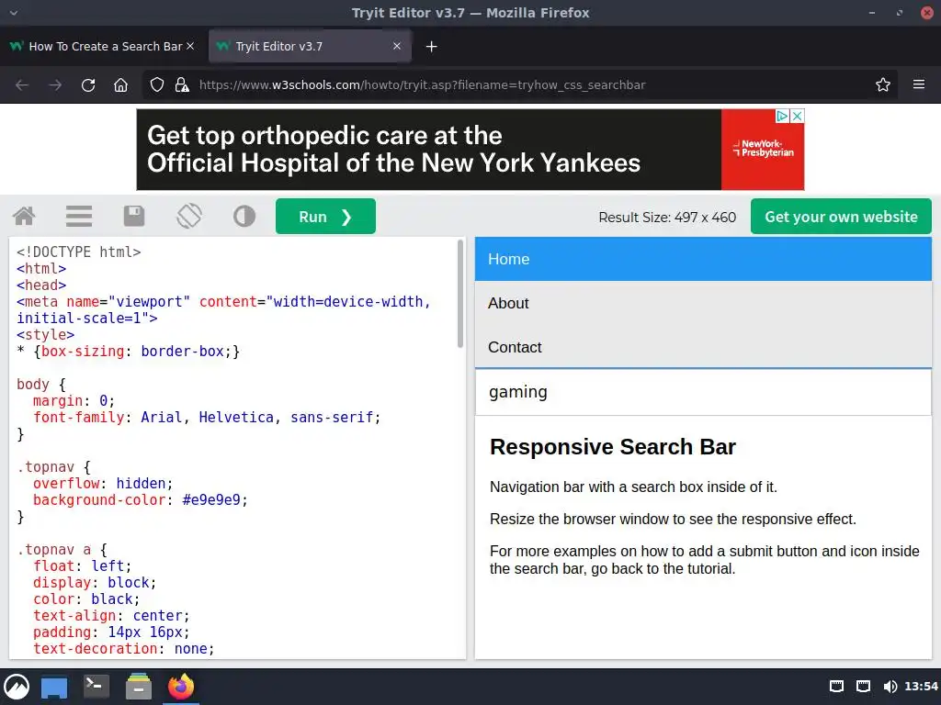Open the hamburger menu in editor toolbar
Viewport: 941px width, 705px height.
click(x=79, y=217)
